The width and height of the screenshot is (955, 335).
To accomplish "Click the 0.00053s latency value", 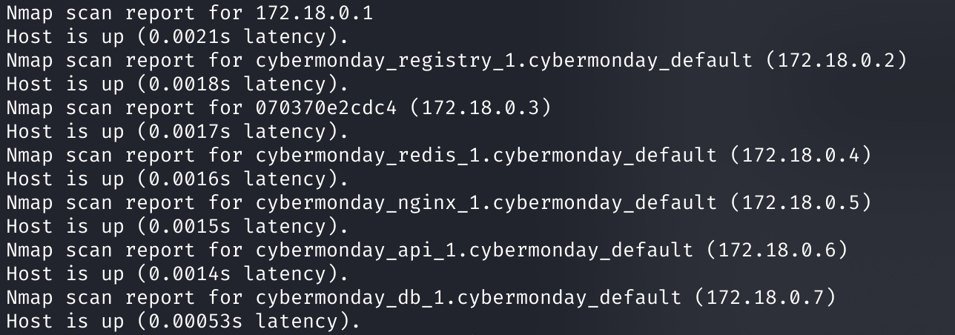I will 196,321.
